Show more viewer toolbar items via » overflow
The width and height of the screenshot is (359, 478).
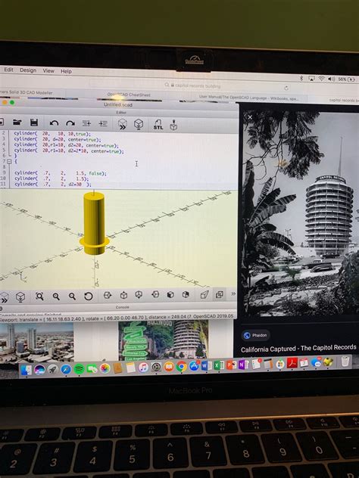233,294
